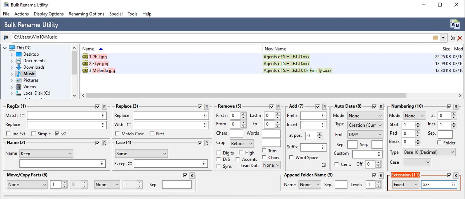Enable the Match Case checkbox
Image resolution: width=465 pixels, height=199 pixels.
tap(117, 134)
